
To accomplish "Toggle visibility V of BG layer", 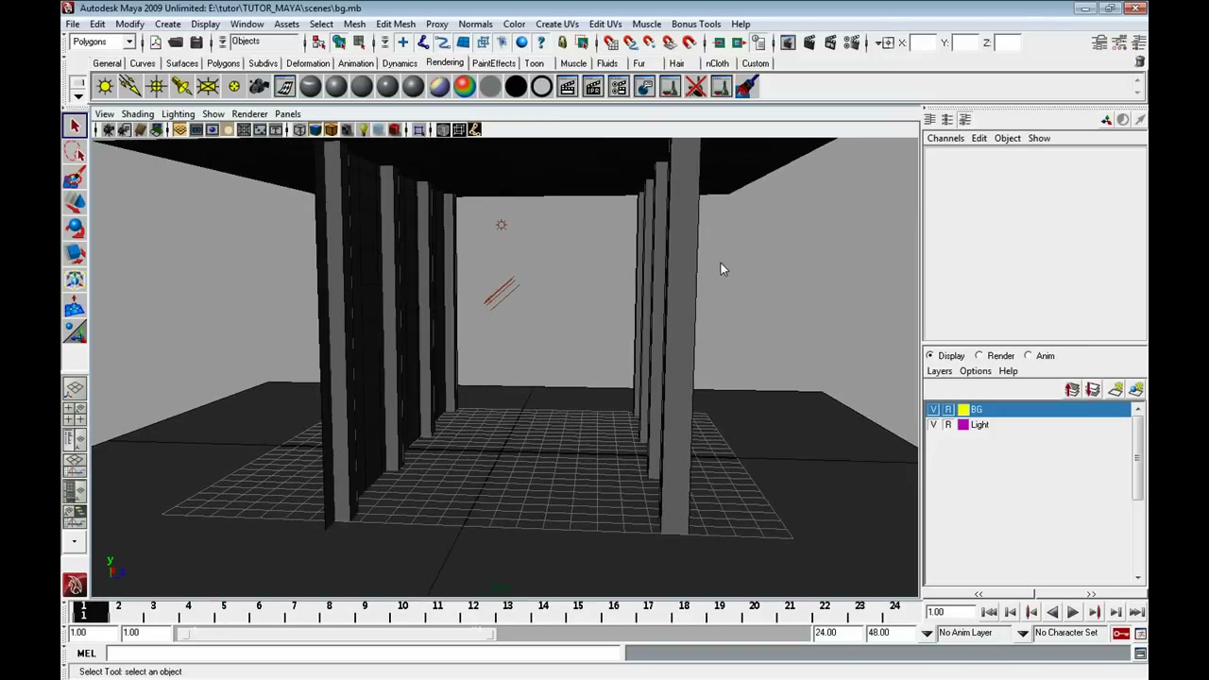I will tap(934, 410).
